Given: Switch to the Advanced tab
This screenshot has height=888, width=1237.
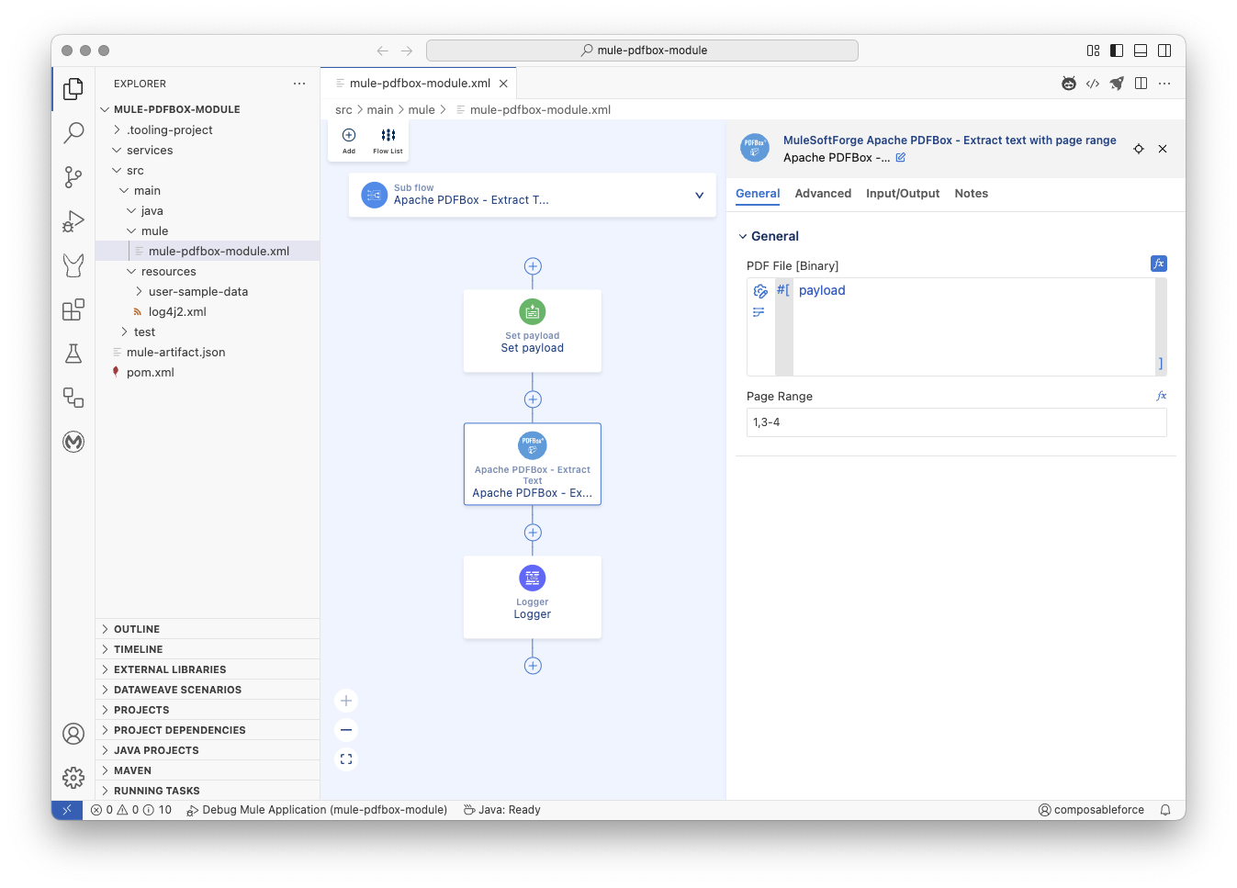Looking at the screenshot, I should point(823,194).
